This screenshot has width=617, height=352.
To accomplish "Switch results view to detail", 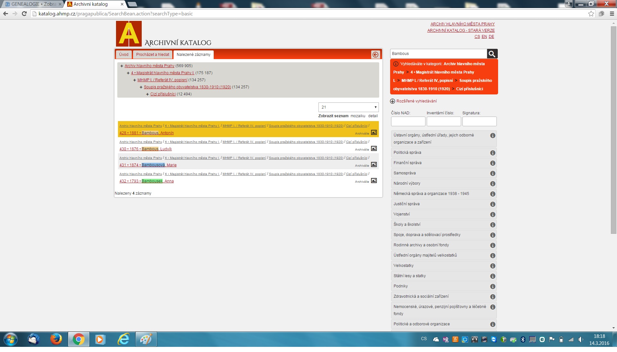I will (x=373, y=116).
